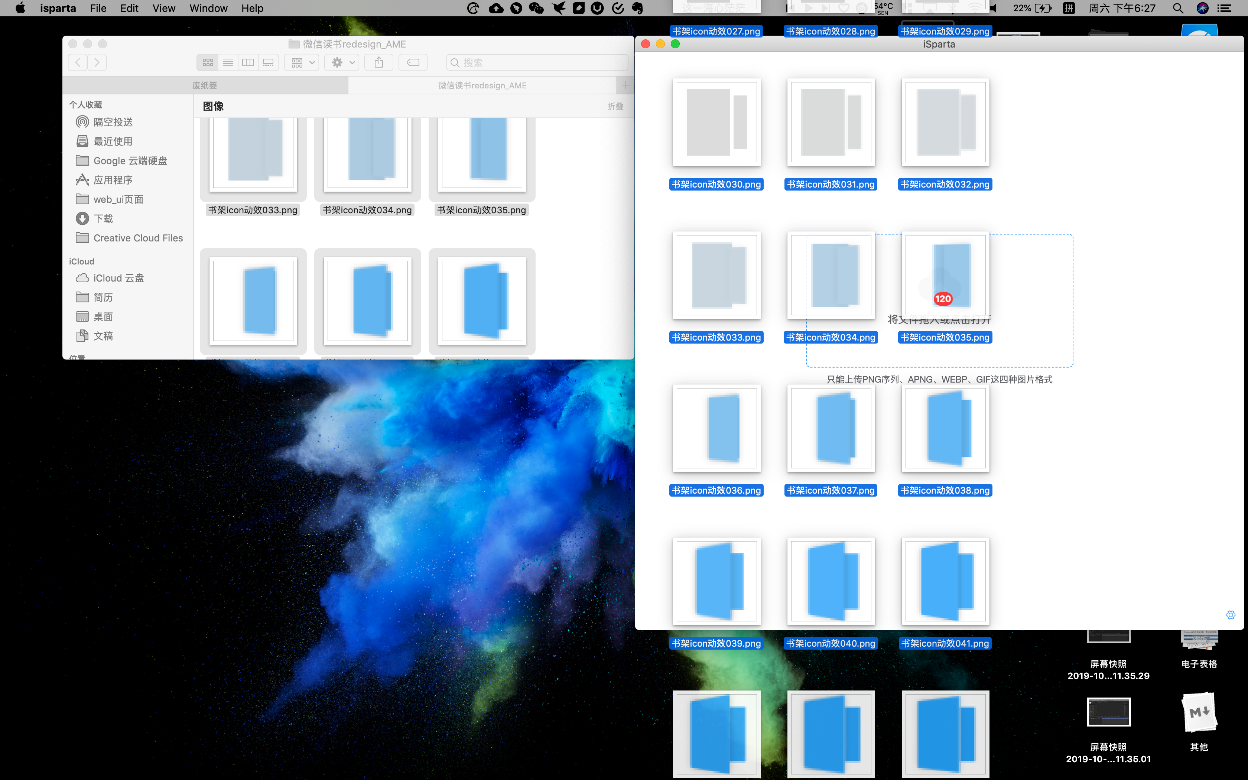Switch Finder to column view
The width and height of the screenshot is (1248, 780).
[x=248, y=62]
